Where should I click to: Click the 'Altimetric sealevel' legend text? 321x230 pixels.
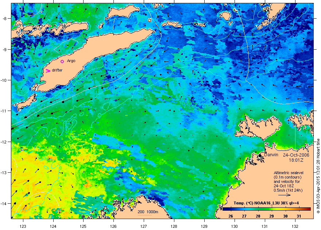(289, 173)
